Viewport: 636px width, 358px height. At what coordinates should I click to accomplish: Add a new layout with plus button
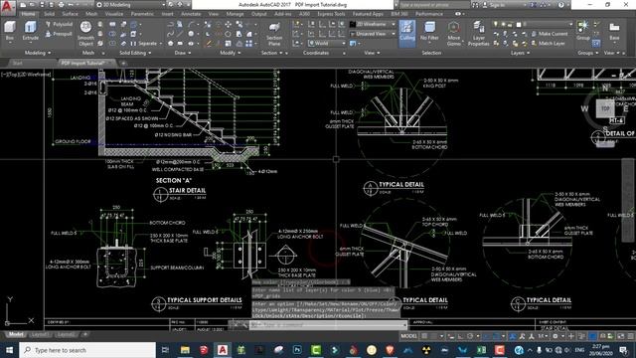tap(85, 334)
